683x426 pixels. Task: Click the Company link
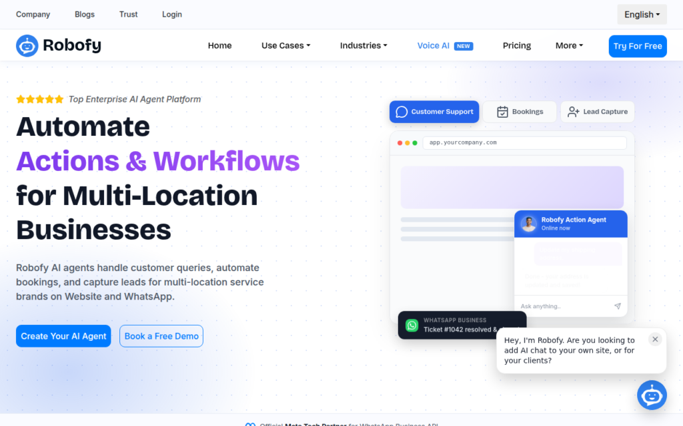33,15
